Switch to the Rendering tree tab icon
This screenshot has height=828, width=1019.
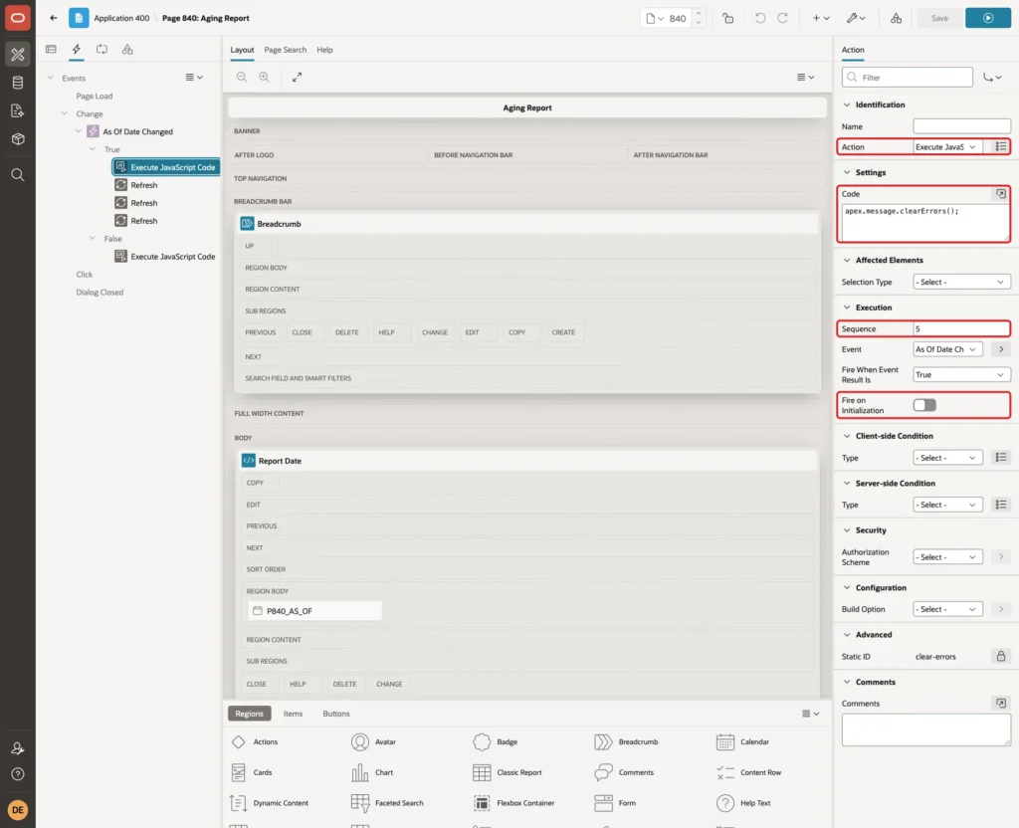pos(51,50)
